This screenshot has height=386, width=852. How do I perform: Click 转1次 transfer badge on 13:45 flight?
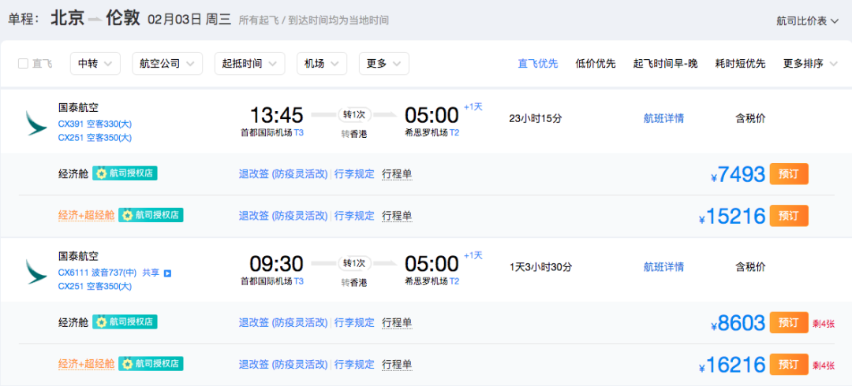[x=354, y=115]
